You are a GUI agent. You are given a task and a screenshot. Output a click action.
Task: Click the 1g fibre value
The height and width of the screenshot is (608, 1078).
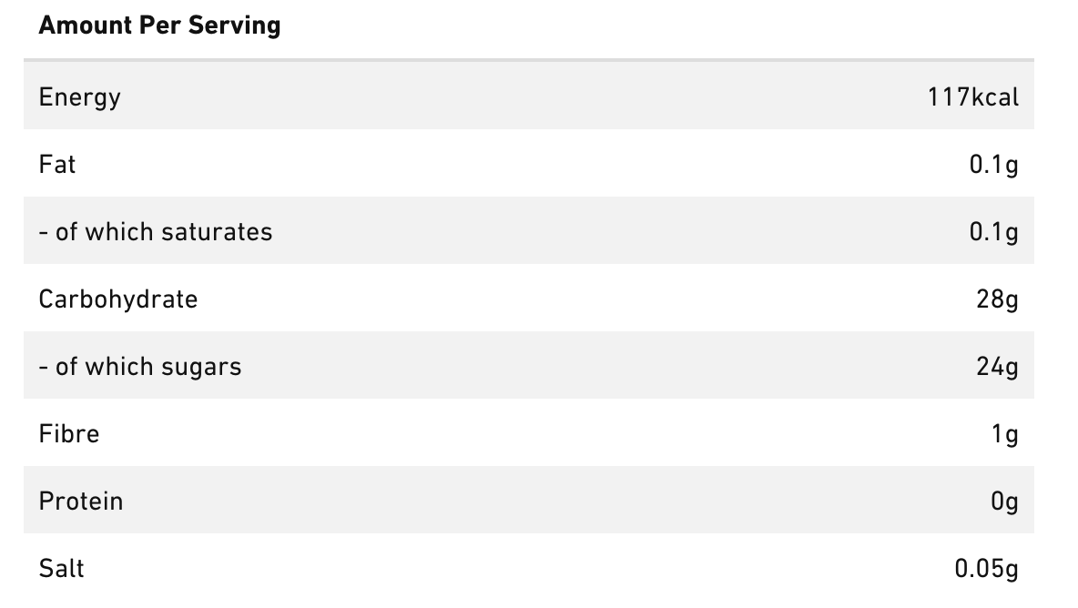[1005, 433]
